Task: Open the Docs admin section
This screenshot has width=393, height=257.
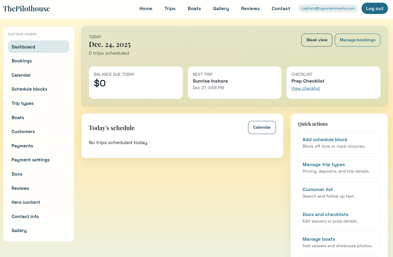Action: click(x=17, y=174)
